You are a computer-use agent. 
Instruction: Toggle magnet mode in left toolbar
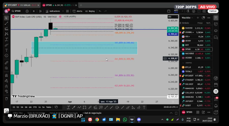tap(6, 75)
